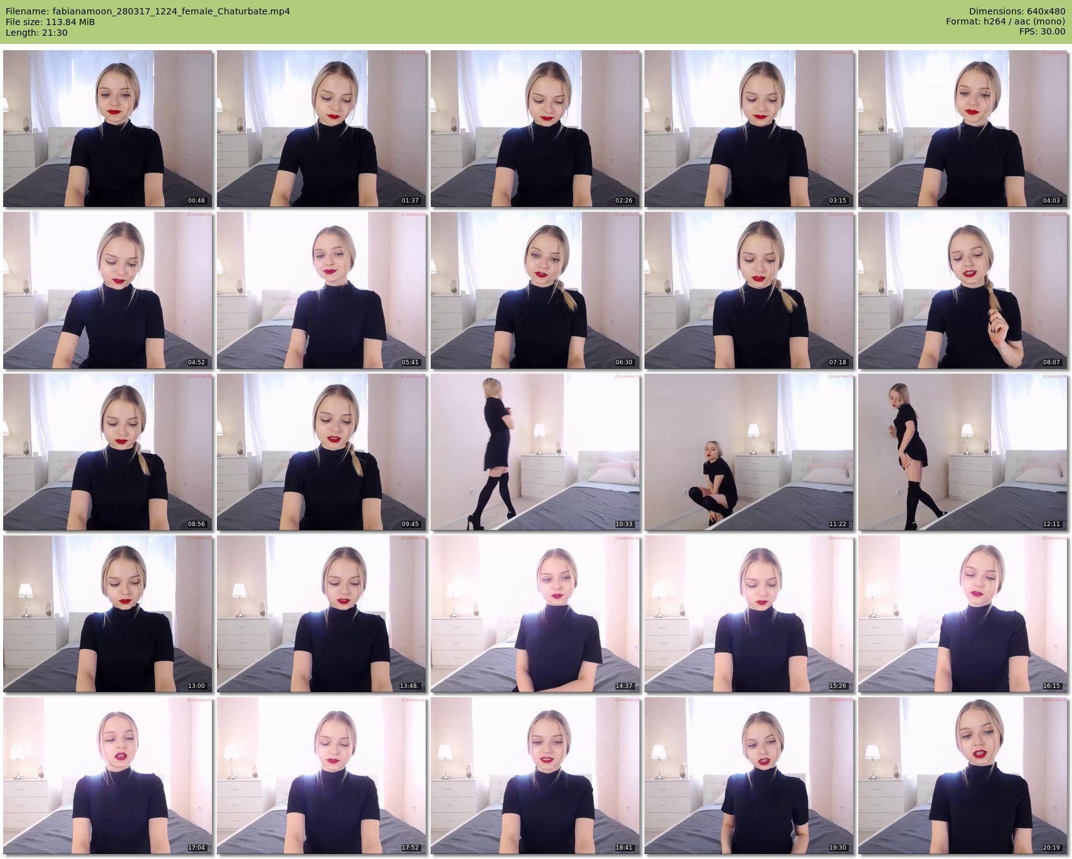
Task: Click the thumbnail timestamped 19:30
Action: (749, 776)
